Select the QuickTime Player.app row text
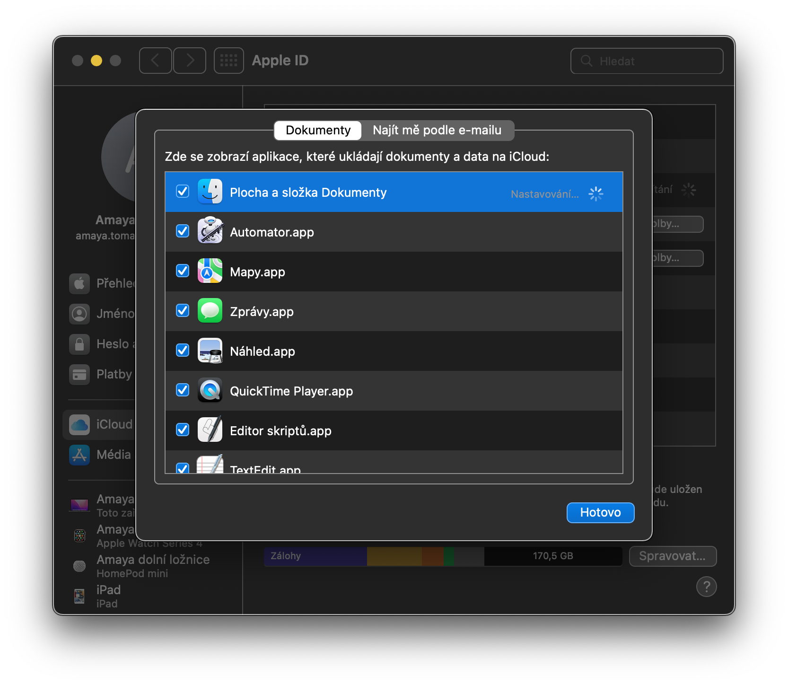This screenshot has width=788, height=685. [x=291, y=391]
